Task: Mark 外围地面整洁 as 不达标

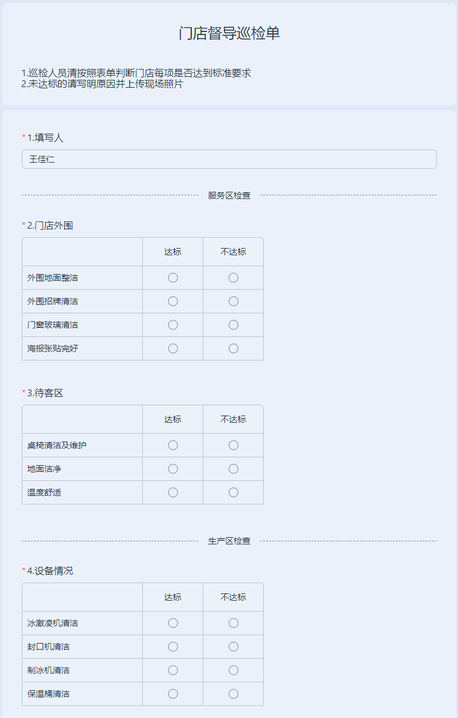Action: pos(233,278)
